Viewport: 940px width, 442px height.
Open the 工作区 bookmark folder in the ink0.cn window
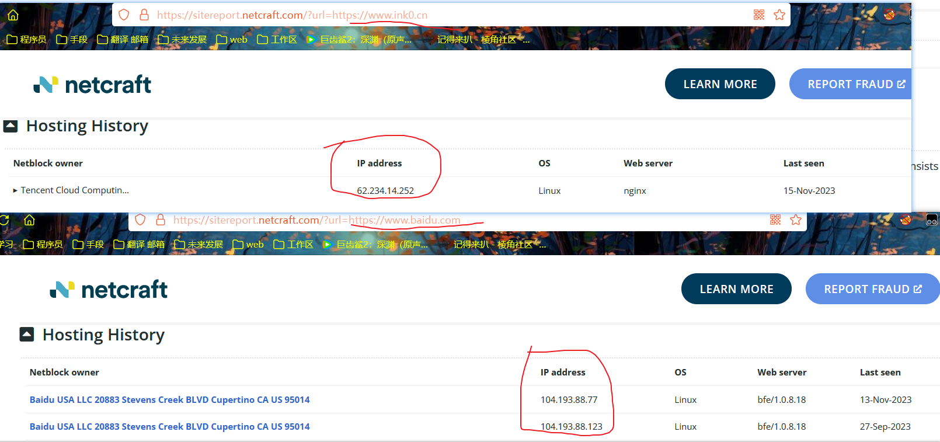coord(277,39)
